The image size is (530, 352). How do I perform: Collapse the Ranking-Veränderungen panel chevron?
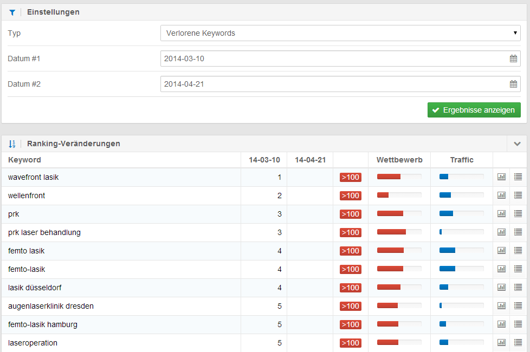[517, 144]
